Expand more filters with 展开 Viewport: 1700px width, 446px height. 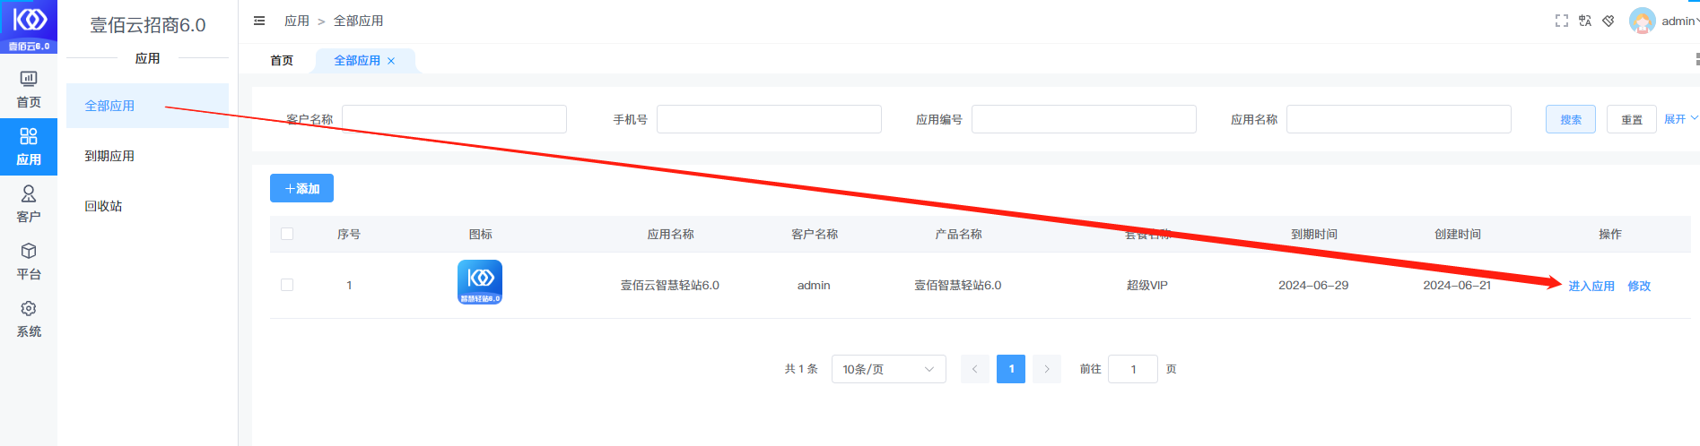tap(1680, 119)
